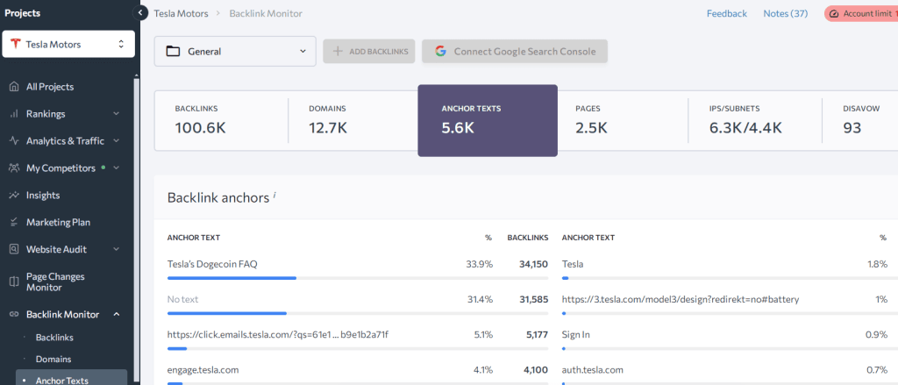Image resolution: width=898 pixels, height=385 pixels.
Task: Expand the Rankings menu chevron
Action: pyautogui.click(x=117, y=114)
